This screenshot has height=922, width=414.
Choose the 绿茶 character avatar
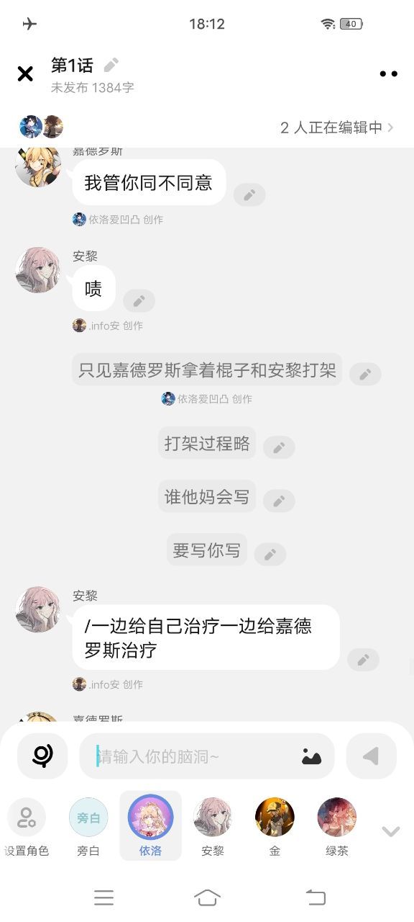[337, 826]
